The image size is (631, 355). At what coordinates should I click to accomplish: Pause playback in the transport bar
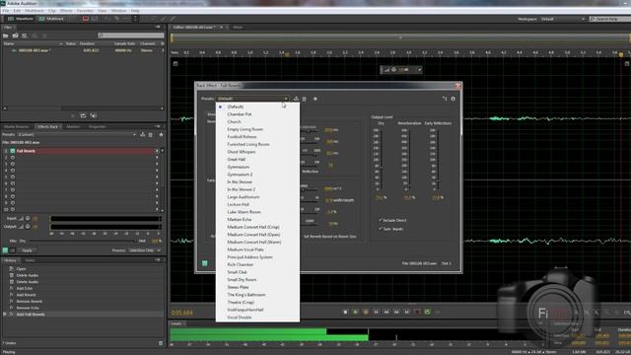(x=366, y=312)
